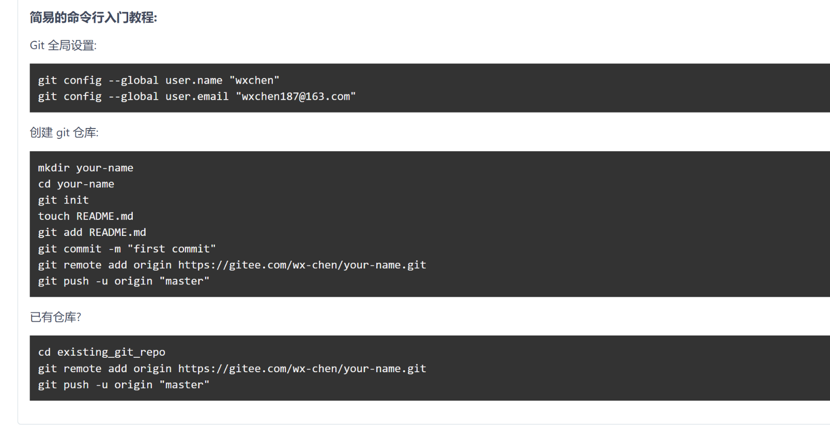Click the 'mkdir your-name' command line
Image resolution: width=830 pixels, height=429 pixels.
coord(86,168)
